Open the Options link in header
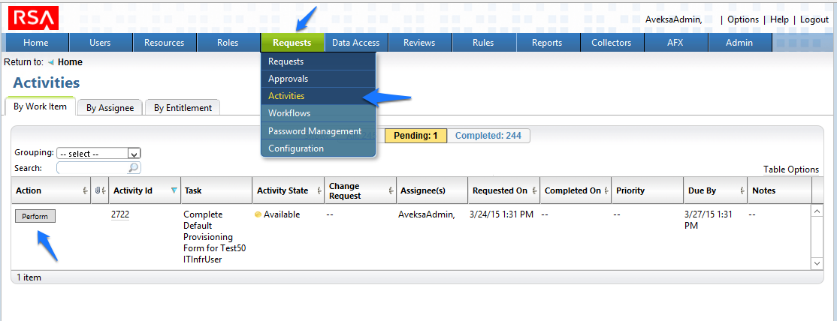Screen dimensions: 837x321 (743, 19)
